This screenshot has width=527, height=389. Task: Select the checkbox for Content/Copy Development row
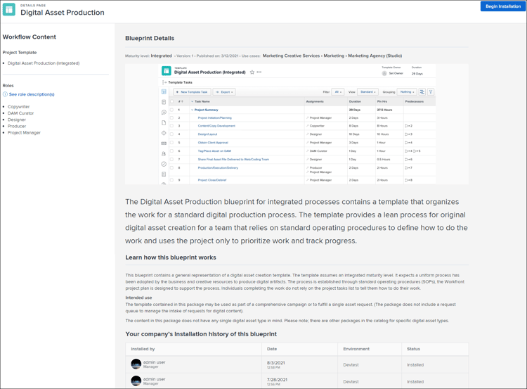click(171, 126)
